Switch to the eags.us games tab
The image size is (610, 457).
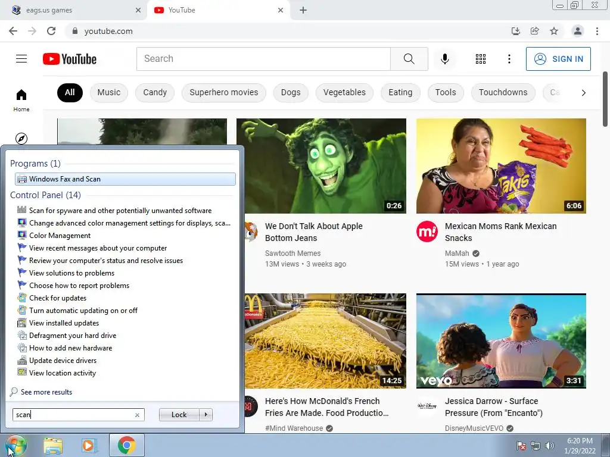click(74, 10)
